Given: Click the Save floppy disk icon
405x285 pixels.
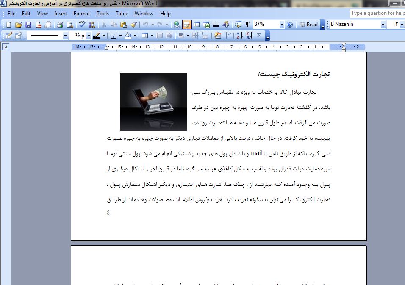Looking at the screenshot, I should click(x=28, y=25).
